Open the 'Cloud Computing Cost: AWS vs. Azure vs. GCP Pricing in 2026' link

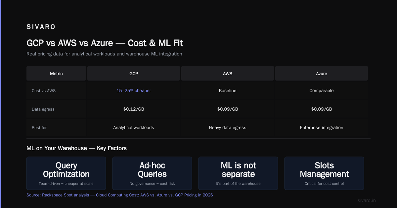154,195
